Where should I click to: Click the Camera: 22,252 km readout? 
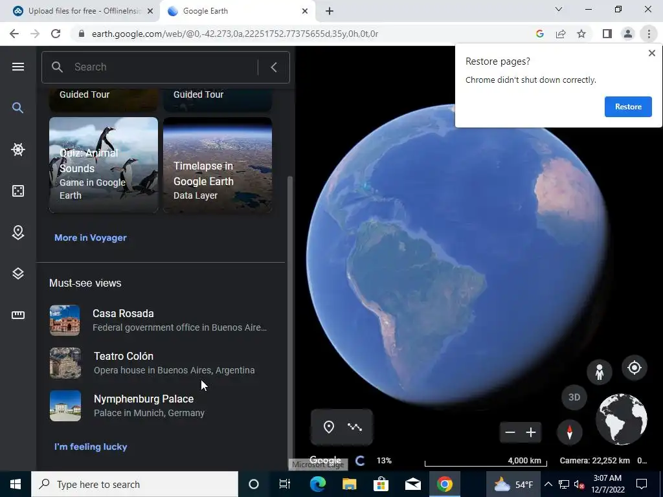click(x=594, y=461)
